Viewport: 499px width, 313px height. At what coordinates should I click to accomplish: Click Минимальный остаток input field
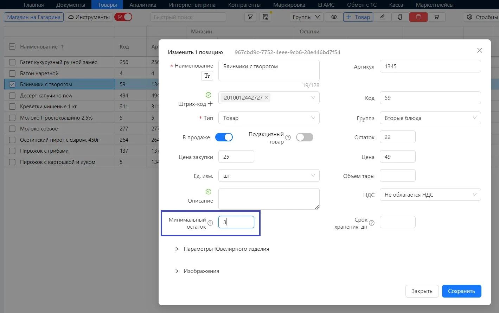tap(236, 222)
